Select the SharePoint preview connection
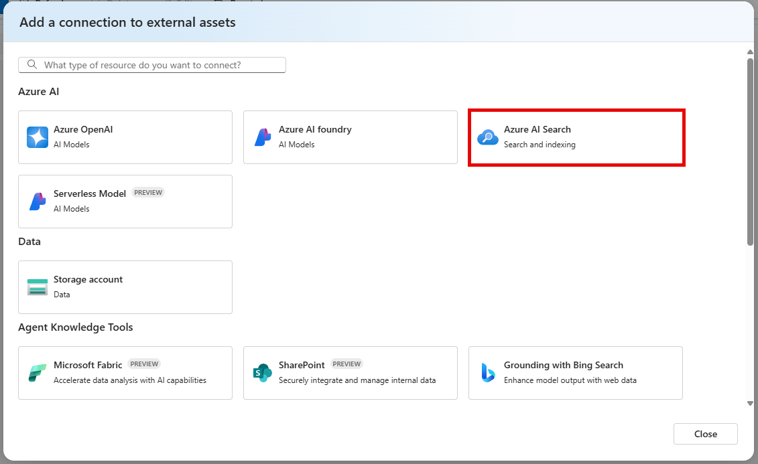758x464 pixels. 350,372
